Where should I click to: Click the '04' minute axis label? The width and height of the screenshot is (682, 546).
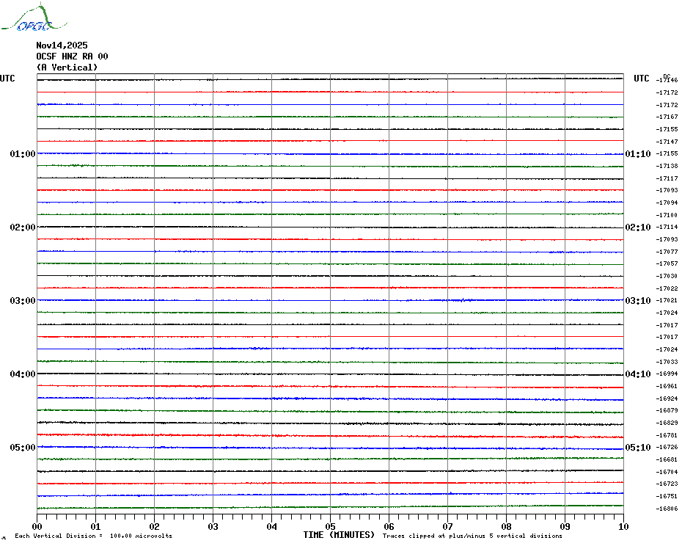(272, 526)
